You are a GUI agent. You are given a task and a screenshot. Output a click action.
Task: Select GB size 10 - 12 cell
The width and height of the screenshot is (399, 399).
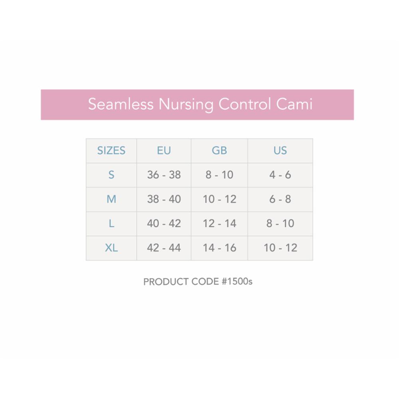(x=219, y=199)
